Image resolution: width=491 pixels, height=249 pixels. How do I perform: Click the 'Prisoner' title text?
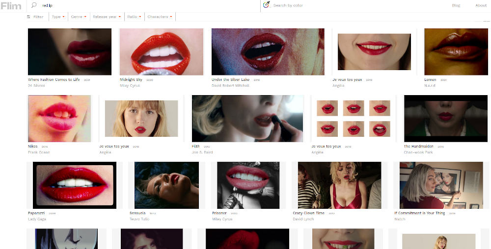click(219, 213)
